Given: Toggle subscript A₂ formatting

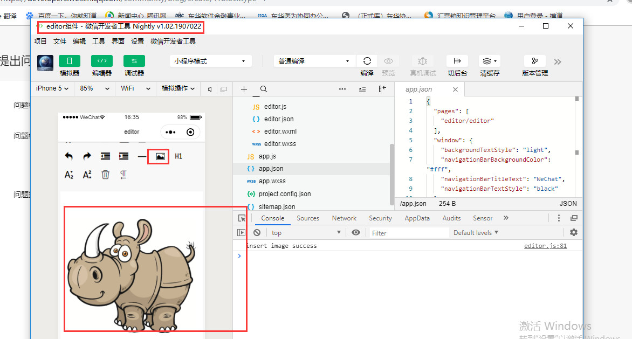Looking at the screenshot, I should [69, 174].
